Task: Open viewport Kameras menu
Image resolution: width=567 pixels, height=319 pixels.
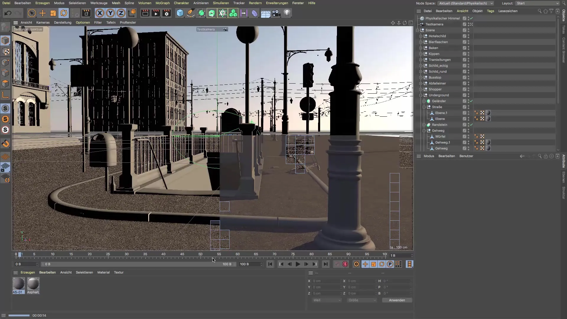Action: 43,22
